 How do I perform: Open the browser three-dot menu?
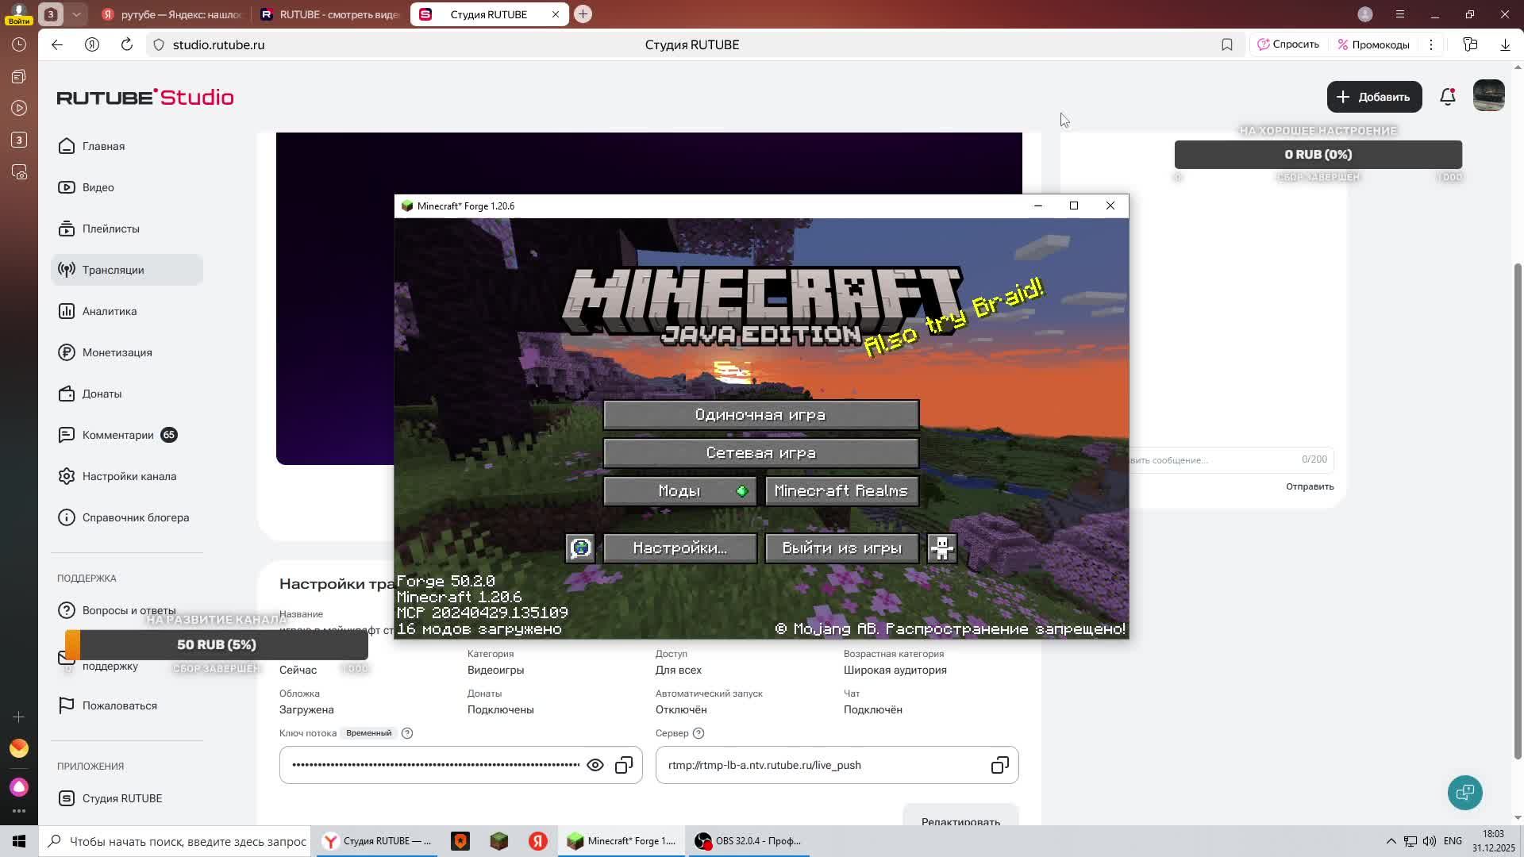[x=1431, y=44]
